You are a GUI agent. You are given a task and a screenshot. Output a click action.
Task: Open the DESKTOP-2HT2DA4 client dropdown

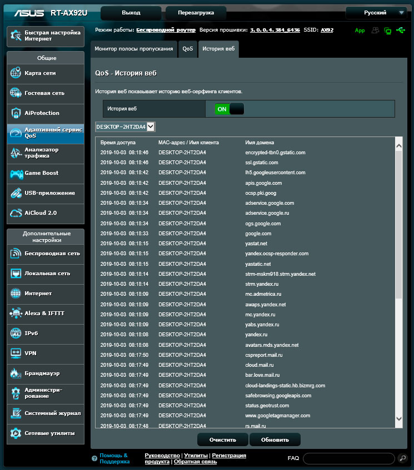(x=125, y=127)
